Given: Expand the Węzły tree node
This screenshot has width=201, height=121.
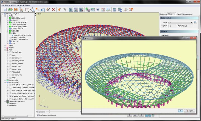Looking at the screenshot, I should pos(6,45).
